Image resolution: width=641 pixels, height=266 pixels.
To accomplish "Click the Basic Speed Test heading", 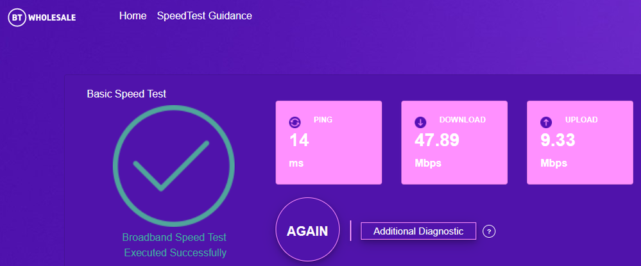I will point(126,94).
